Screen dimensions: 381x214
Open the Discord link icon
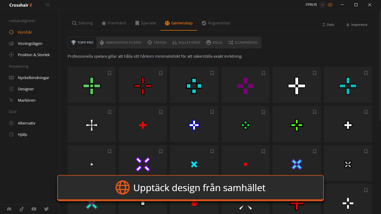coord(9,209)
